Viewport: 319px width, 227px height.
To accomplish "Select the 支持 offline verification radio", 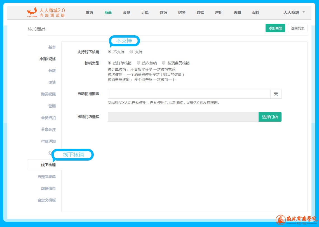I will point(131,52).
